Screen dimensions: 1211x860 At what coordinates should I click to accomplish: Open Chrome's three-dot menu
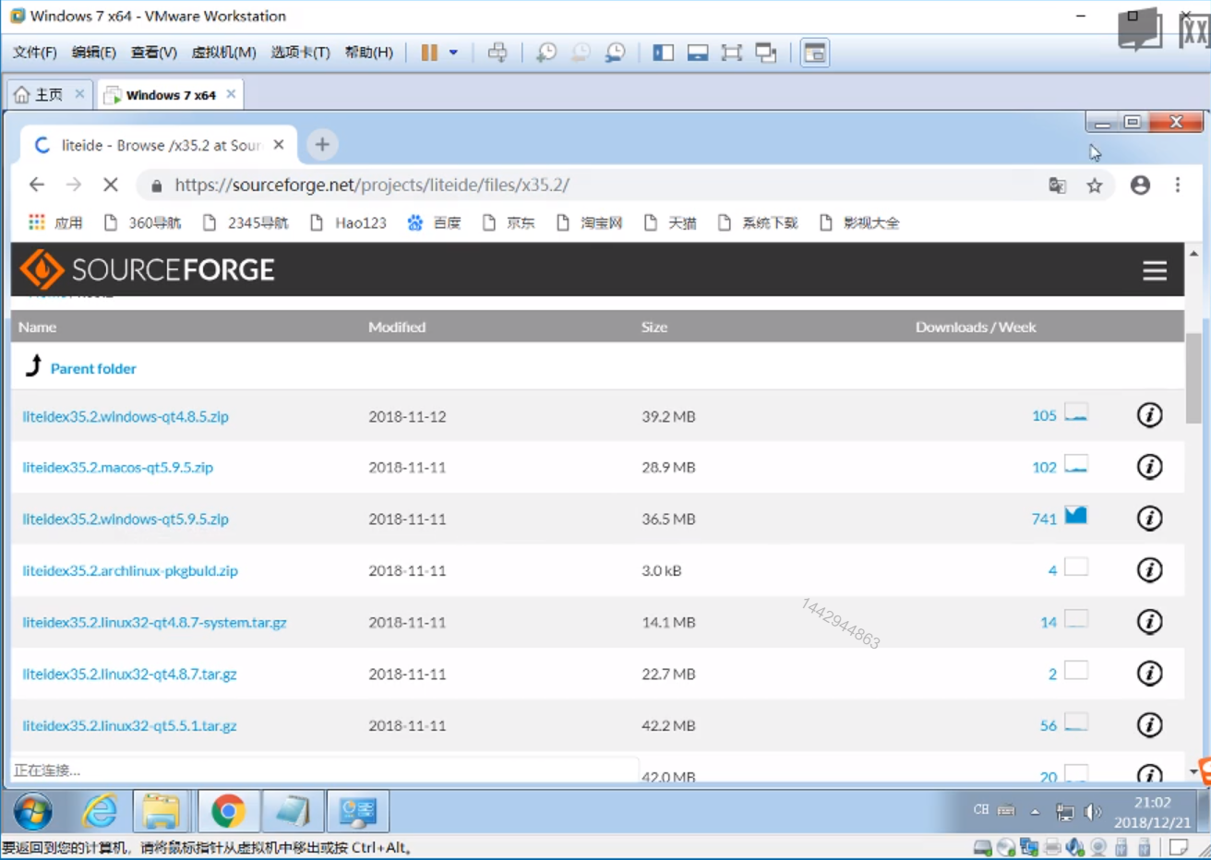1178,185
